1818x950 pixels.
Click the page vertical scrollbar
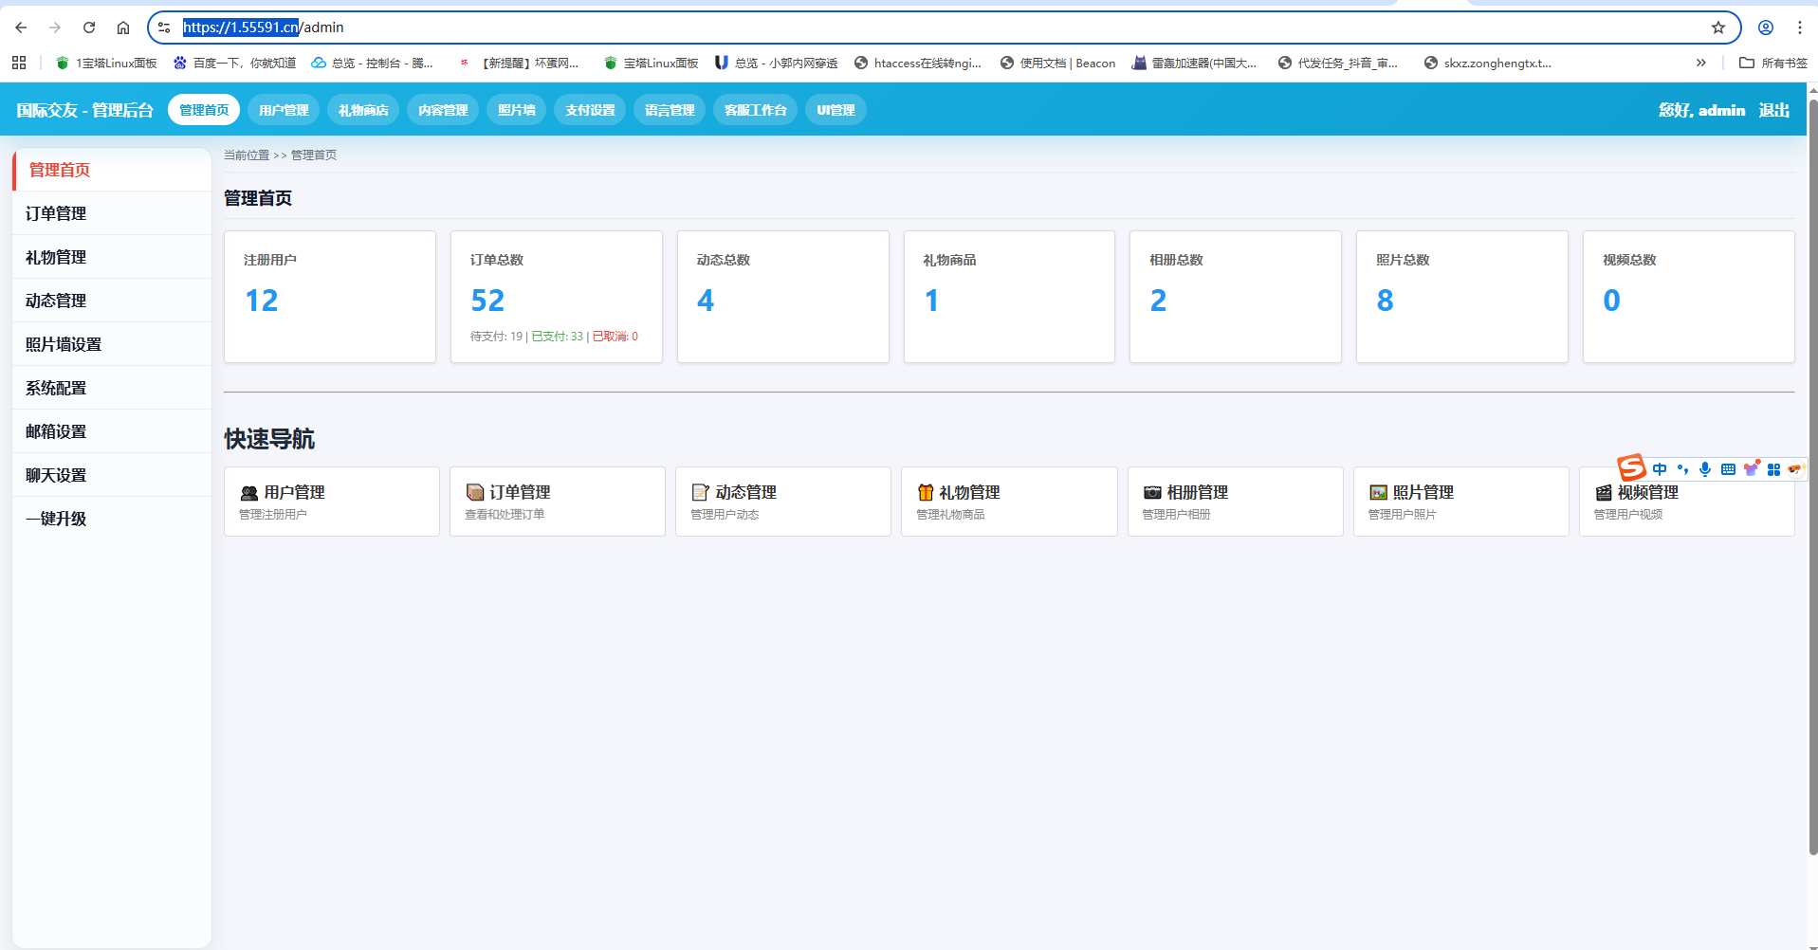(1811, 474)
